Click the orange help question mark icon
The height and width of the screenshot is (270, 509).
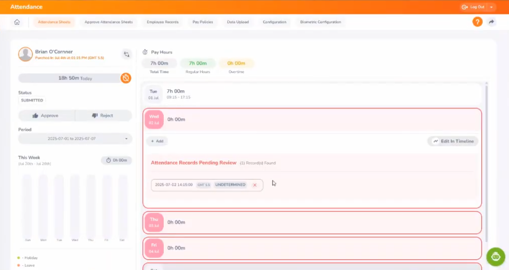tap(477, 22)
